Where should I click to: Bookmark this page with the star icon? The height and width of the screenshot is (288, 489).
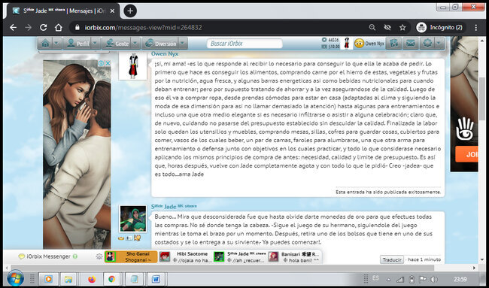[x=402, y=27]
